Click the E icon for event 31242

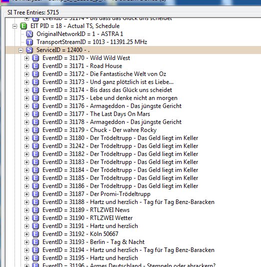tap(35, 146)
